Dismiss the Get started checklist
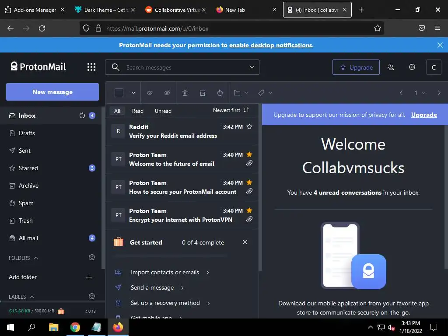 245,242
